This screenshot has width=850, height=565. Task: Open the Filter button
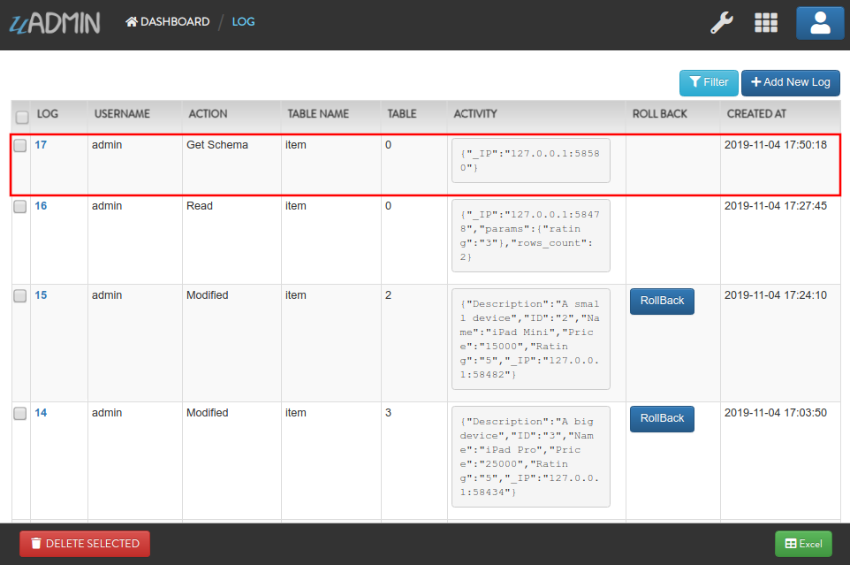coord(709,82)
